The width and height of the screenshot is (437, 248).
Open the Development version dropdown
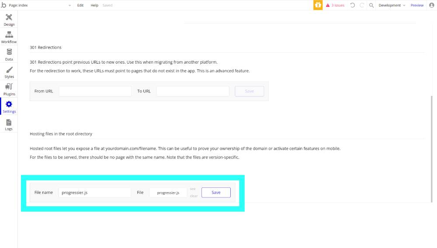392,5
